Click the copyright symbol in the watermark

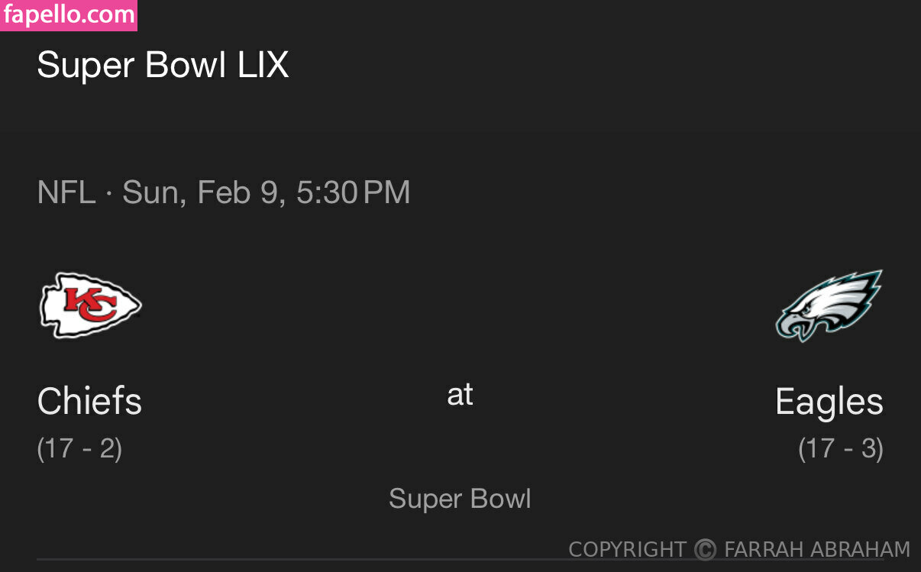[705, 549]
